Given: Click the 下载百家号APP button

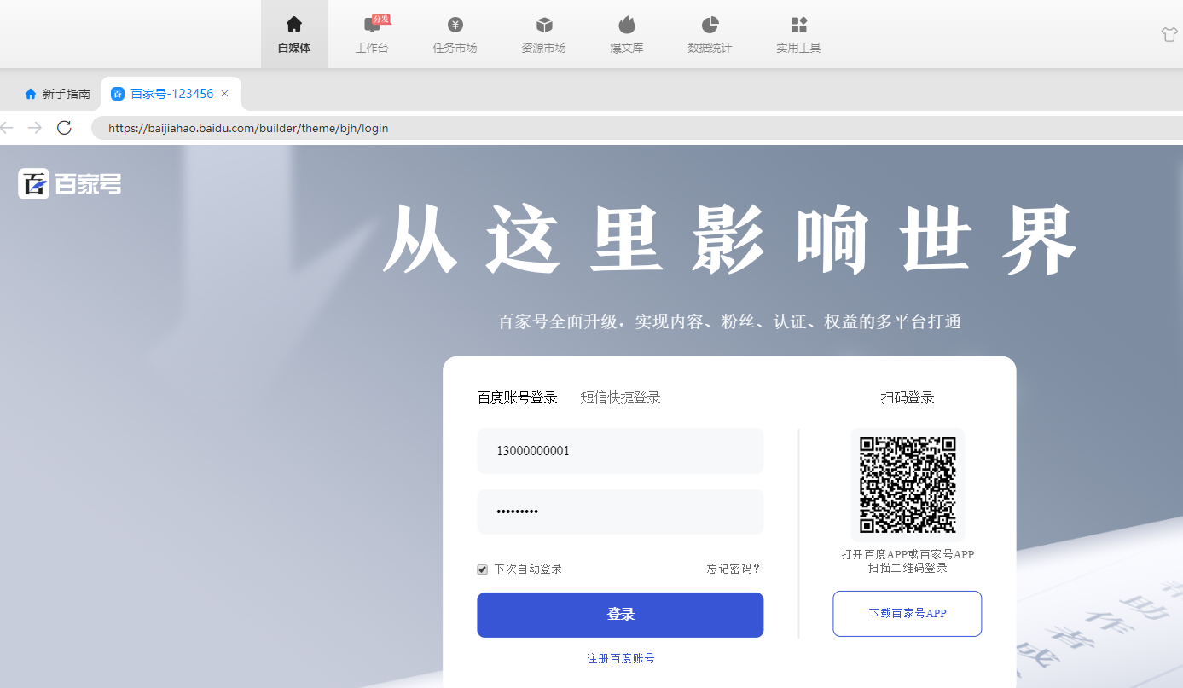Looking at the screenshot, I should pyautogui.click(x=907, y=613).
